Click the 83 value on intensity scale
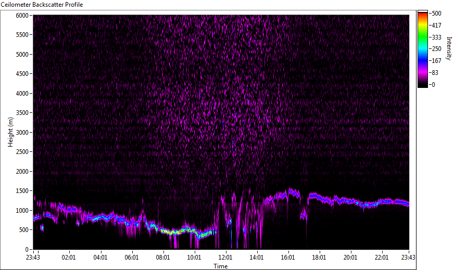This screenshot has width=454, height=270. [x=435, y=73]
